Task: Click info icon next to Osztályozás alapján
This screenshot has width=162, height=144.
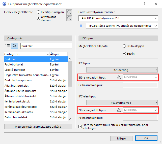Action: (x=69, y=18)
